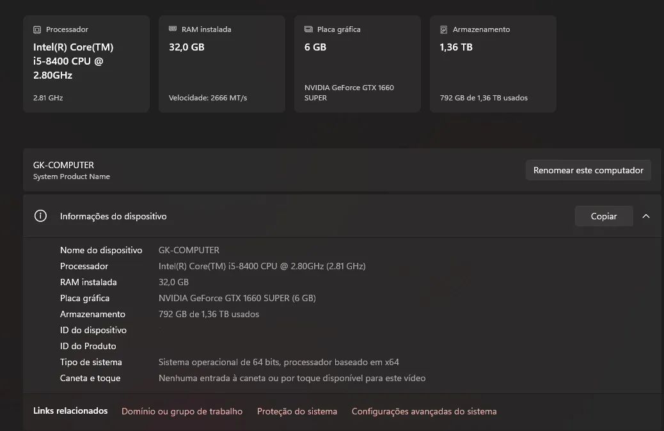Click Informações do dispositivo header title

point(113,216)
